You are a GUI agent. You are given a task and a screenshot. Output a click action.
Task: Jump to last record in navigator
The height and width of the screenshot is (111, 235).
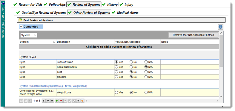pos(52,101)
